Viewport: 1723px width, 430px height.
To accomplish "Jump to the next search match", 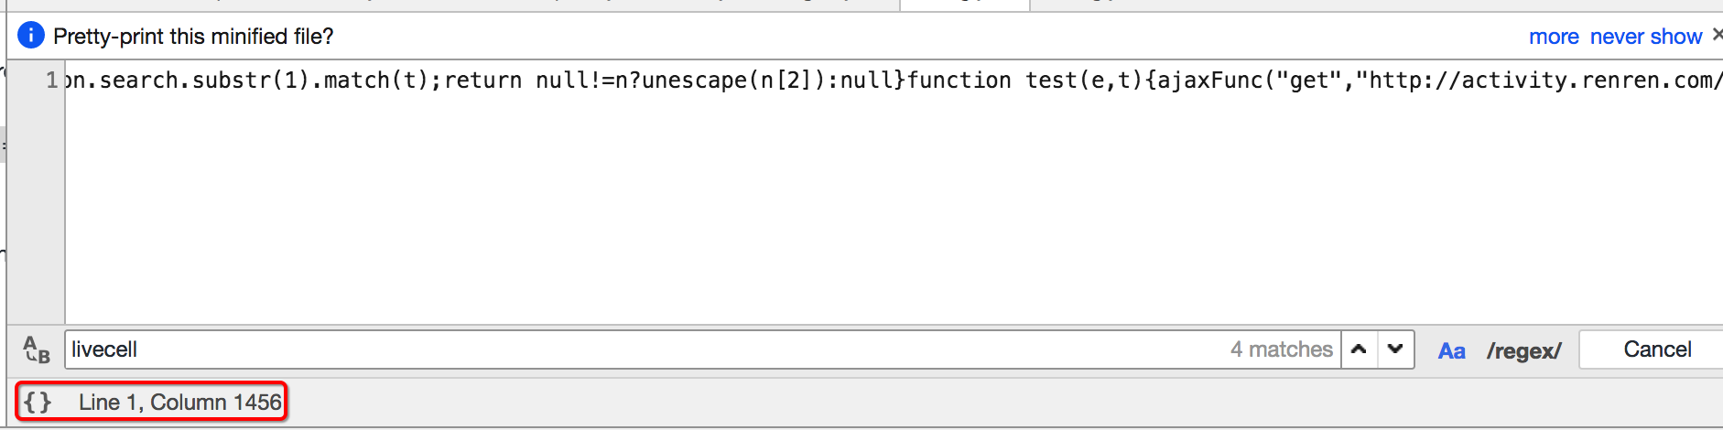I will click(x=1395, y=349).
